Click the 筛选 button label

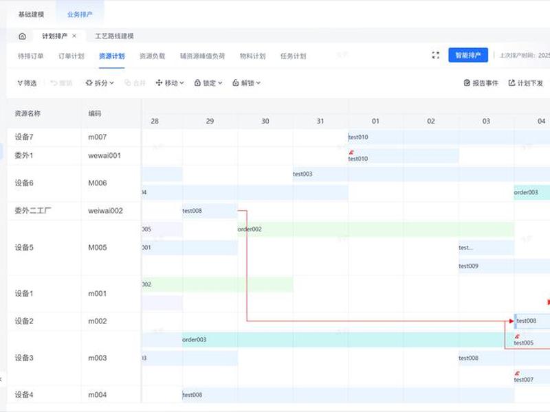coord(30,83)
